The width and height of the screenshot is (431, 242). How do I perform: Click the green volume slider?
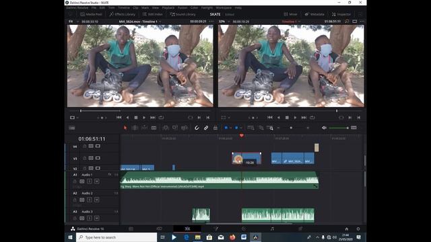click(339, 128)
